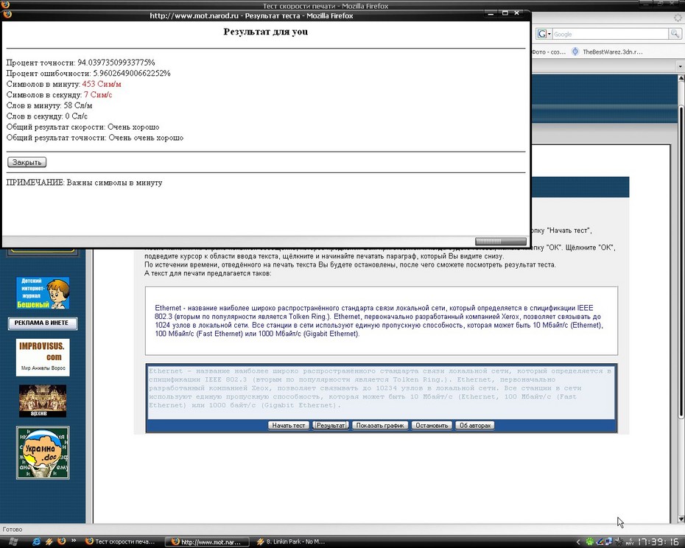Expand the quick launch chevron

point(74,541)
